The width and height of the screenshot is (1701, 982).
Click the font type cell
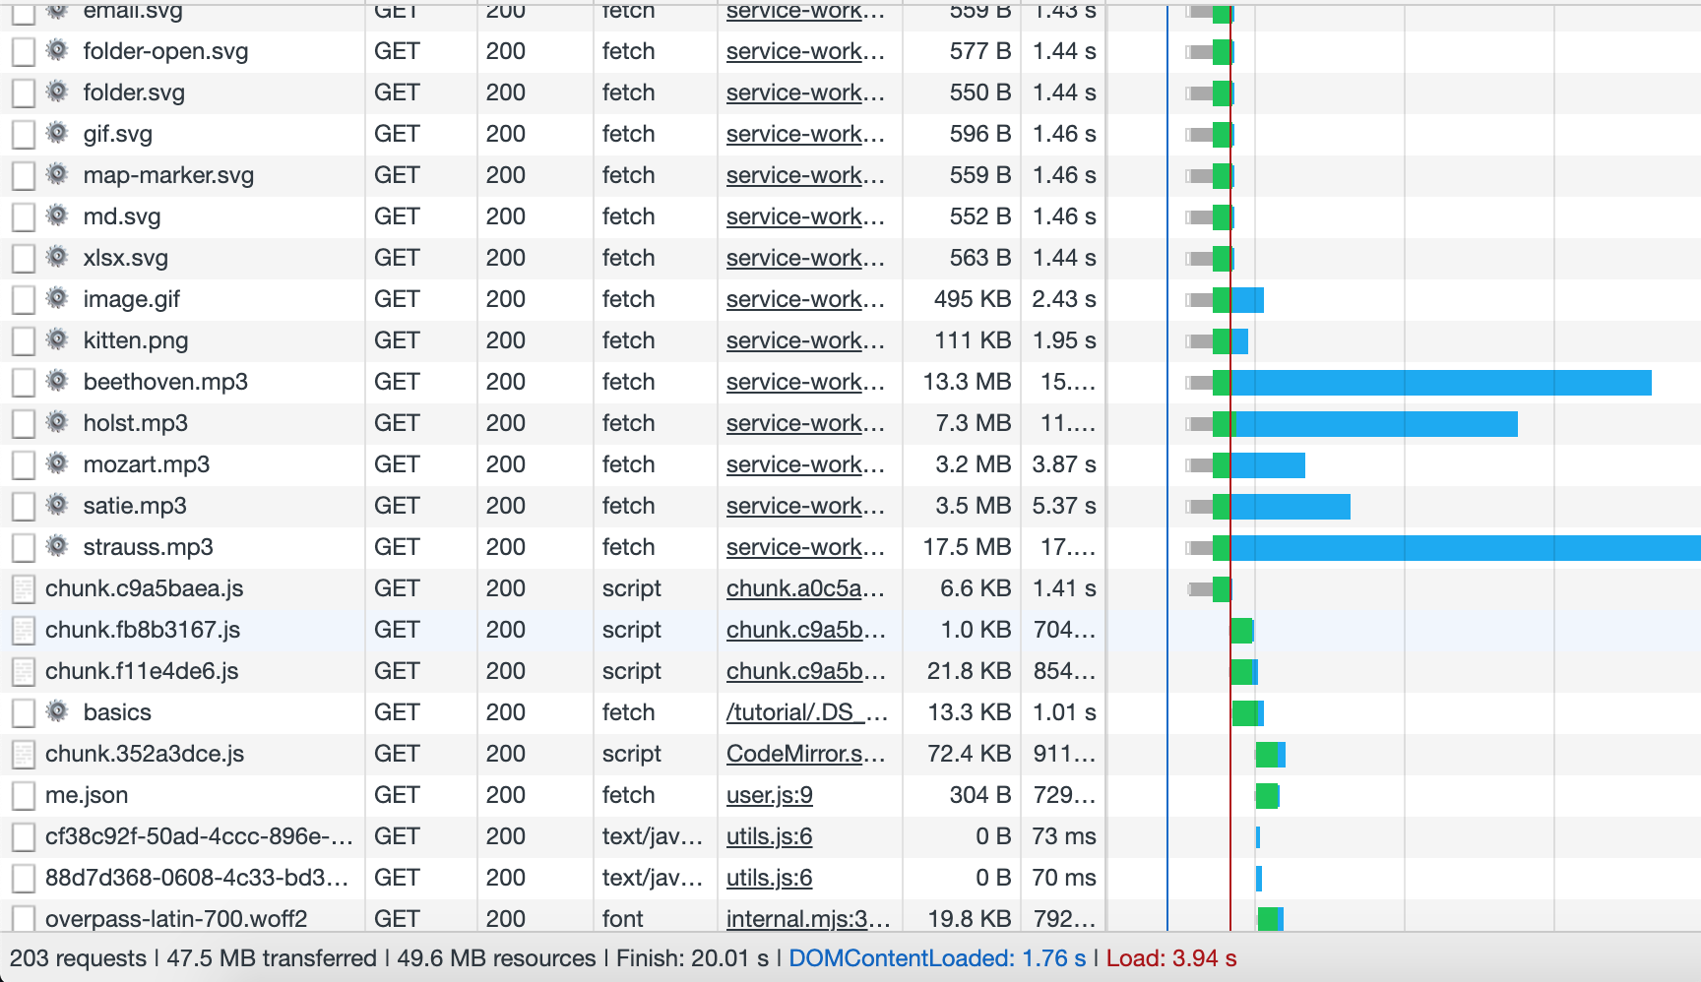(622, 918)
